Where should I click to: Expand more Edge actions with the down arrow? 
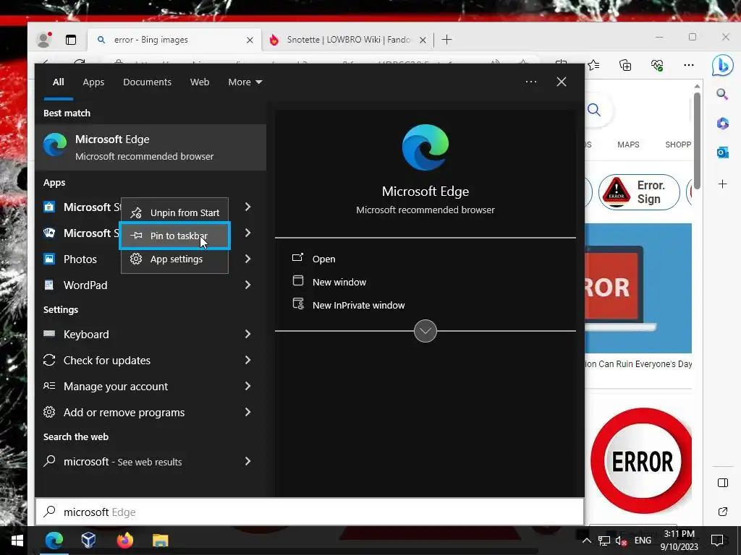tap(425, 331)
